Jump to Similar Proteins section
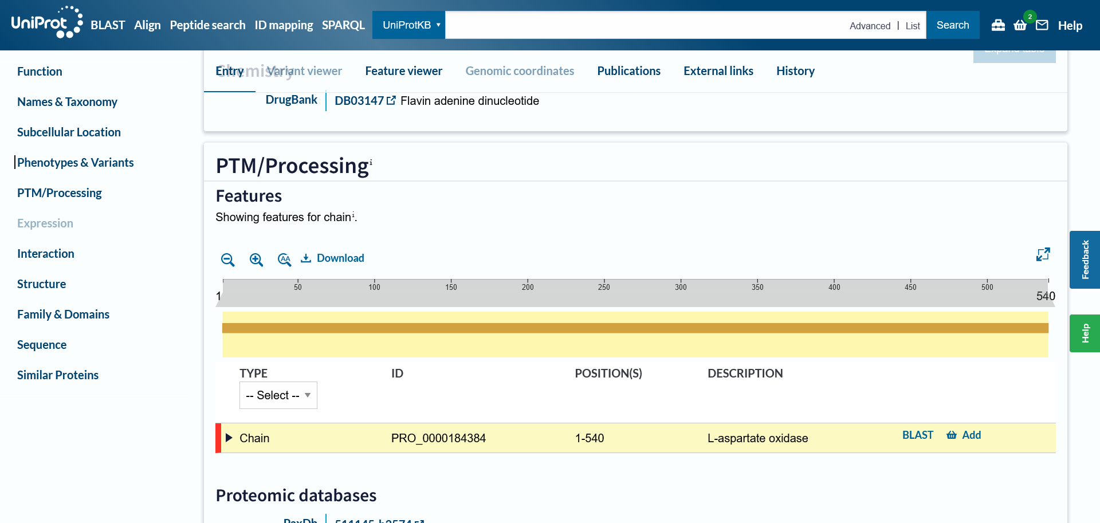 [x=58, y=375]
